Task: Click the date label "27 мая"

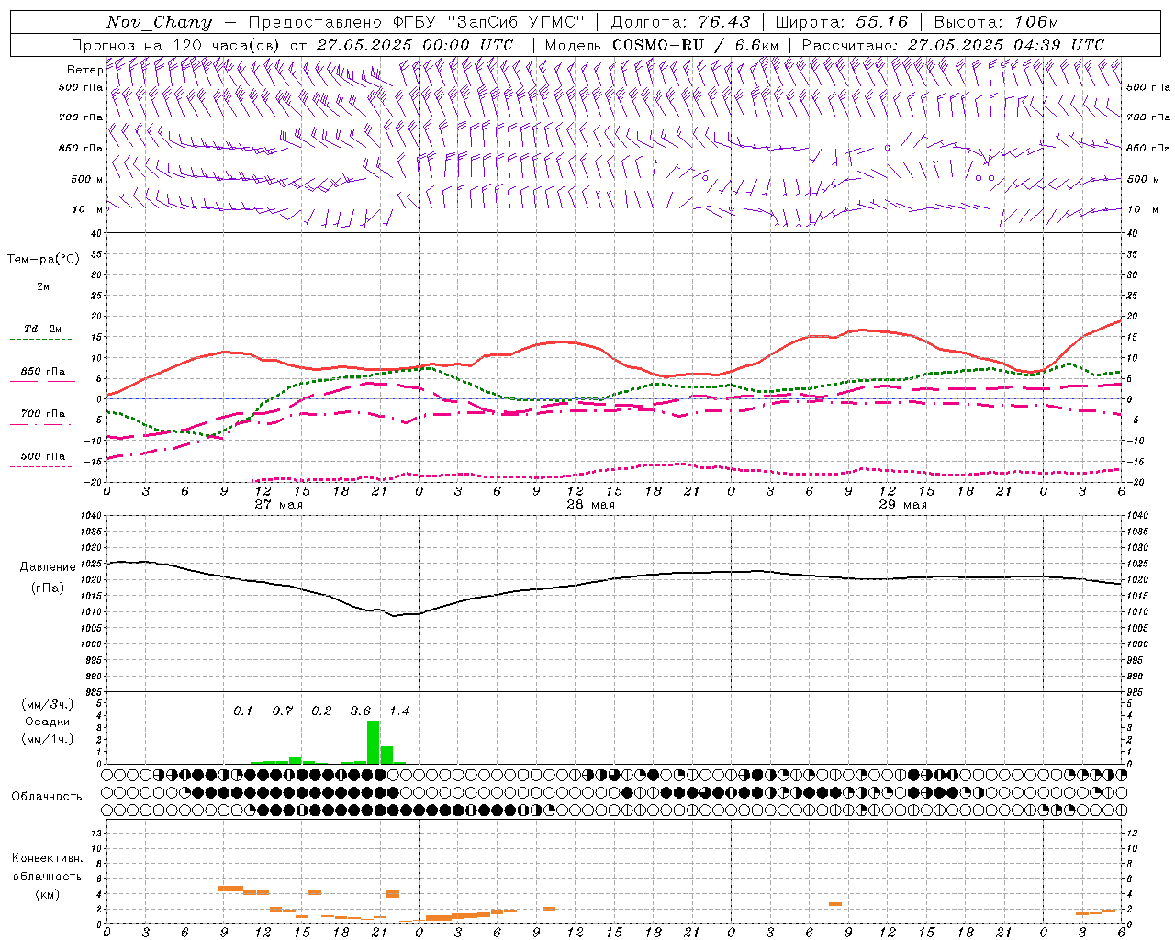Action: (279, 505)
